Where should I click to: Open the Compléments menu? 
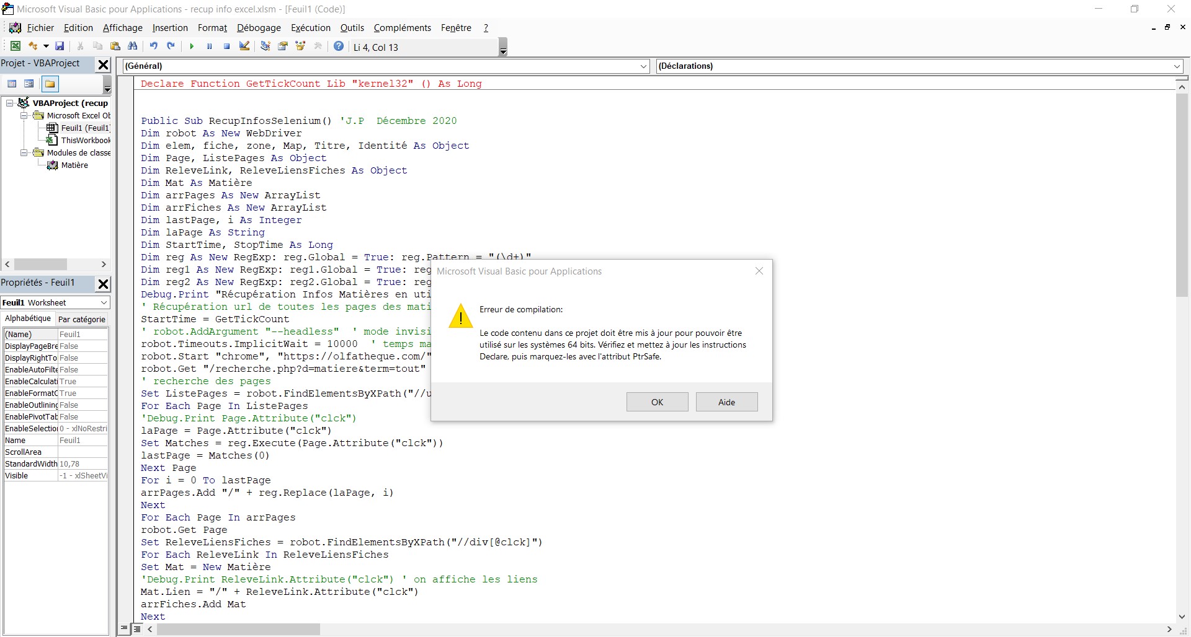tap(402, 28)
